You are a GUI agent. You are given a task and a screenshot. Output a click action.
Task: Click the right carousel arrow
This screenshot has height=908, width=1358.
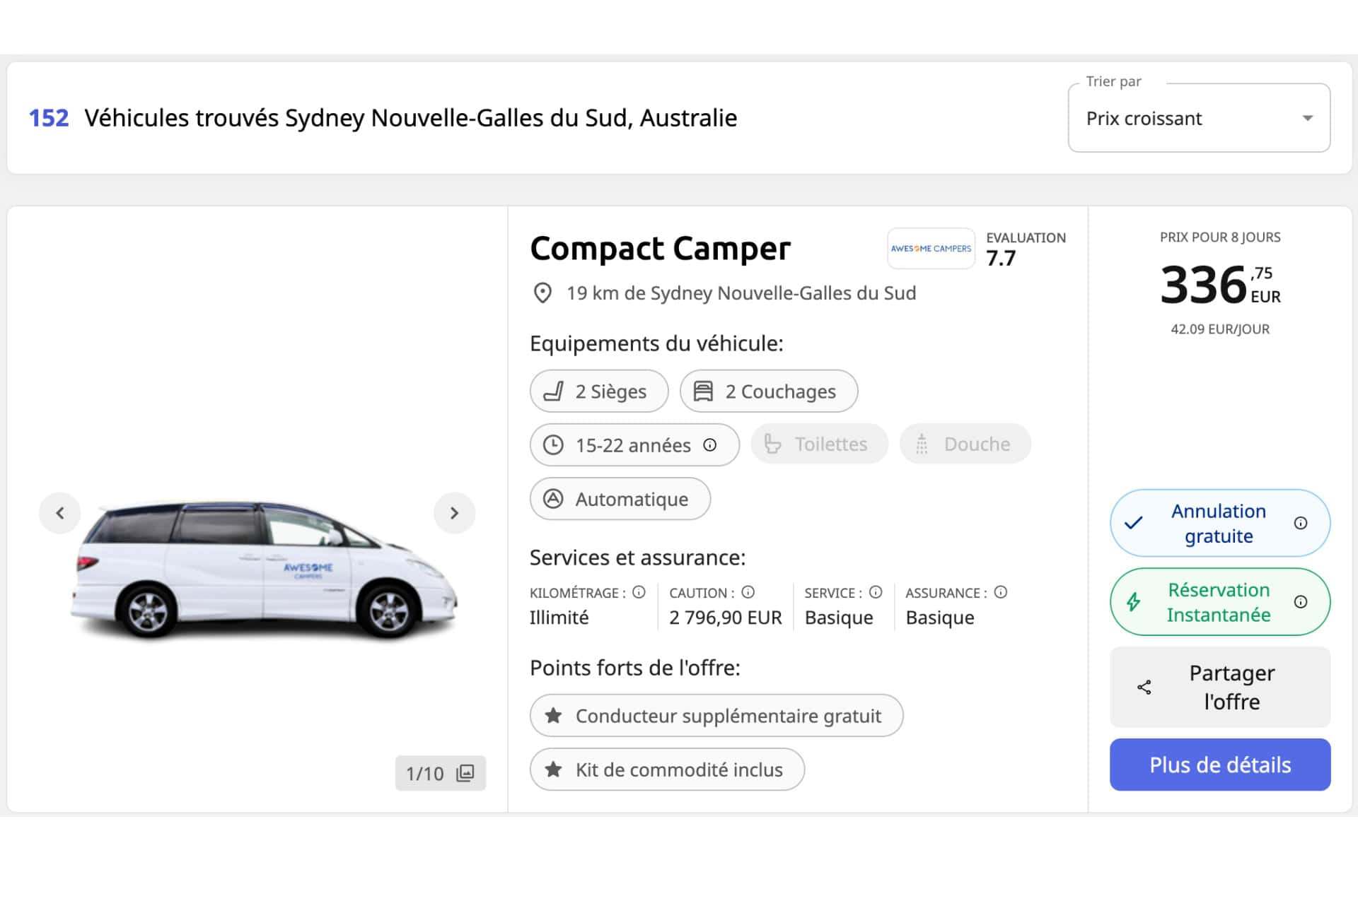pos(455,513)
